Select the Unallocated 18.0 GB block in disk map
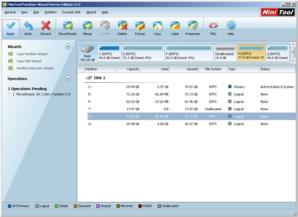298x217 pixels. click(x=225, y=53)
